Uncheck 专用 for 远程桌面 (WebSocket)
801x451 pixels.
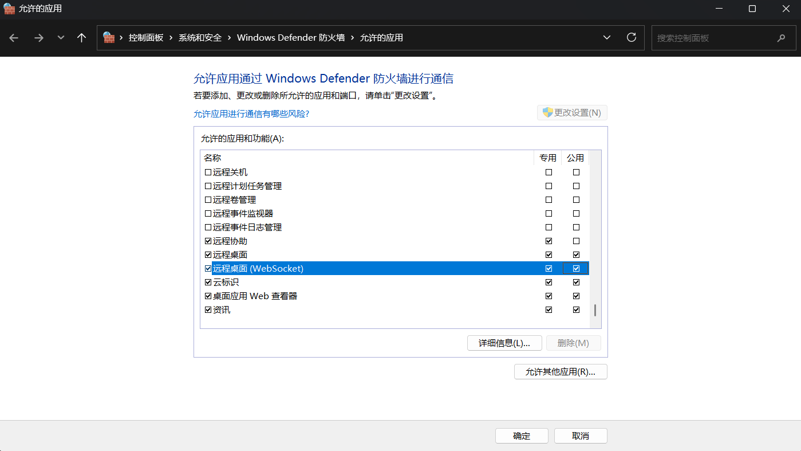pyautogui.click(x=549, y=269)
